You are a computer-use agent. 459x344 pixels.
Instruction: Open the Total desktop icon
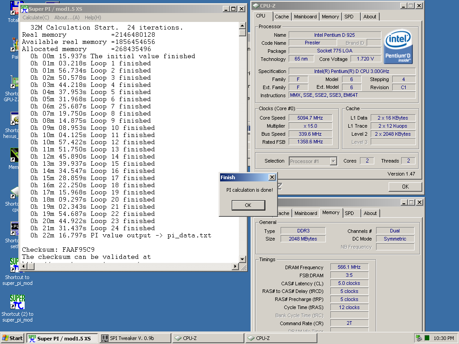coord(14,8)
